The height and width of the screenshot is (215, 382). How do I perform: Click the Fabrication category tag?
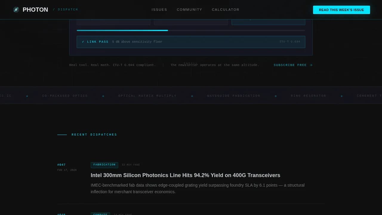104,165
